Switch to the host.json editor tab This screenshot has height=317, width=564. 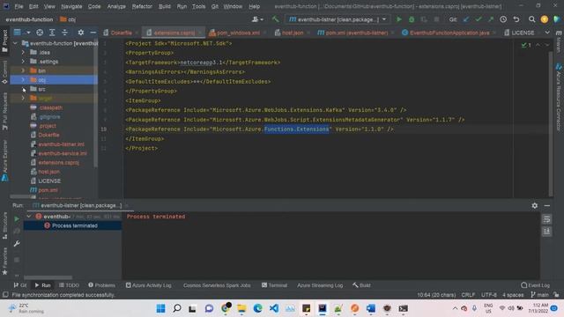pos(292,33)
